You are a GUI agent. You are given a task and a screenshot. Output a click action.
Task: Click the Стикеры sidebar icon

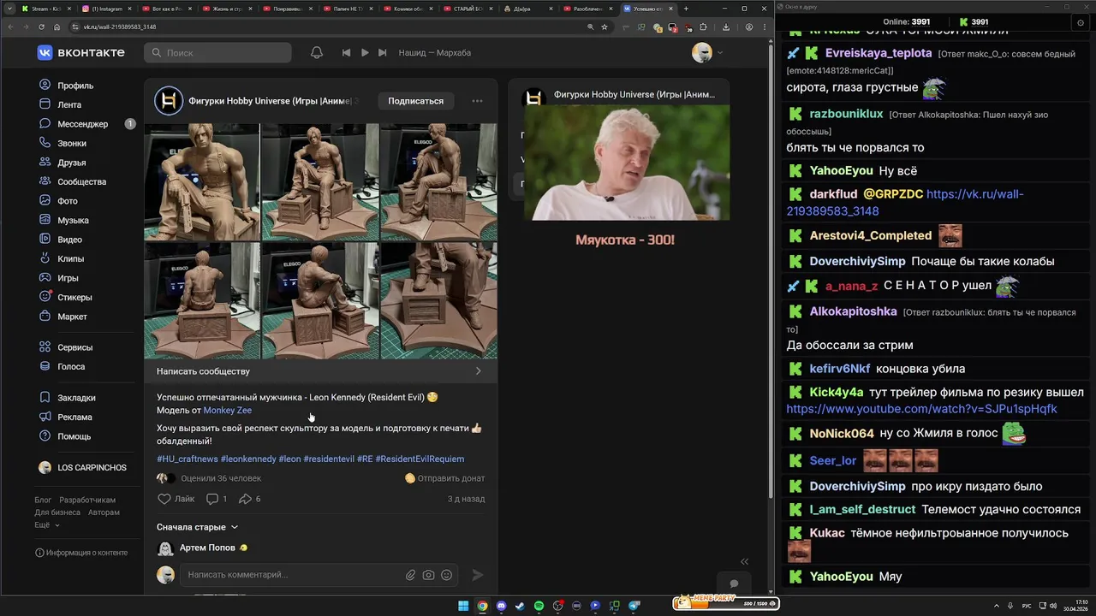[45, 297]
